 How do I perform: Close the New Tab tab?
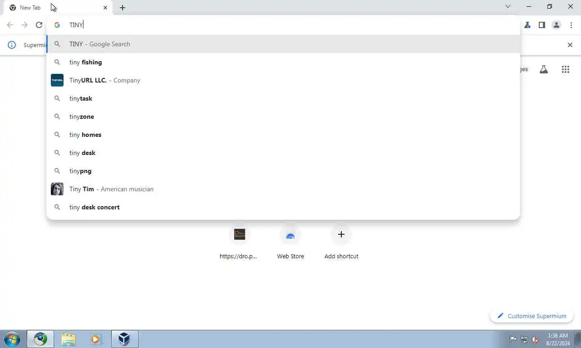[105, 8]
